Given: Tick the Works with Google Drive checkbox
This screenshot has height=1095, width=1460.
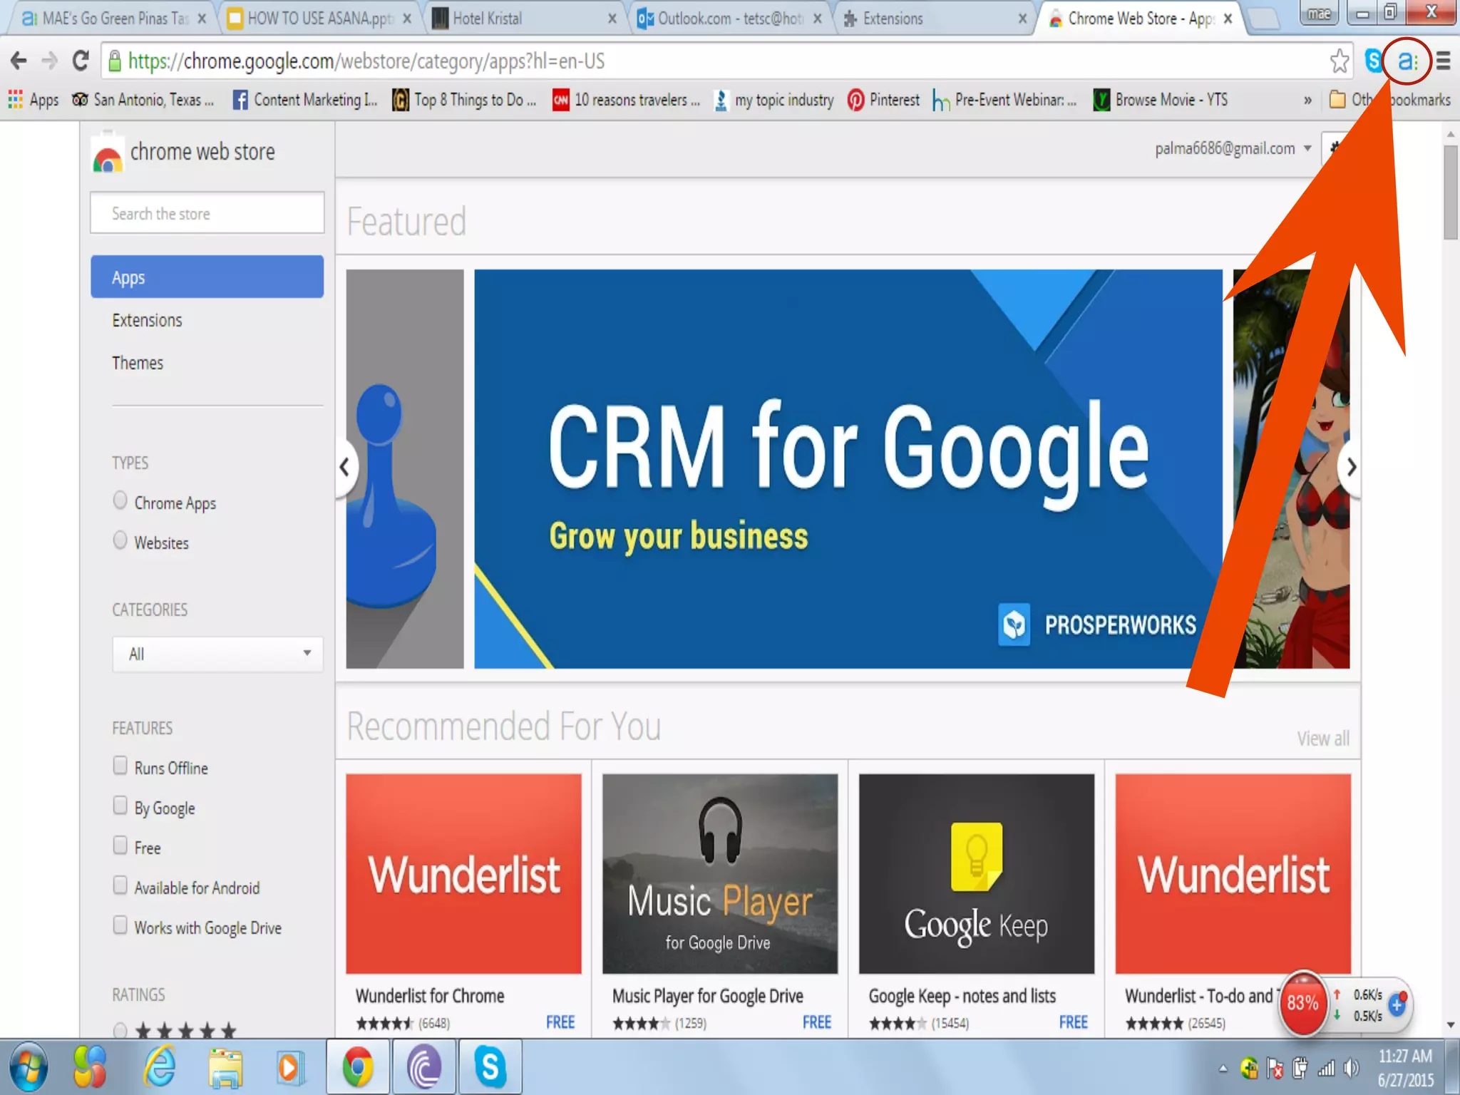Looking at the screenshot, I should (120, 925).
